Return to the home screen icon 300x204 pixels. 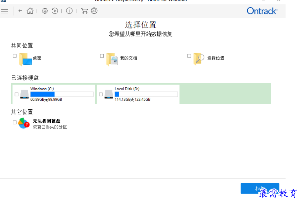pos(30,11)
